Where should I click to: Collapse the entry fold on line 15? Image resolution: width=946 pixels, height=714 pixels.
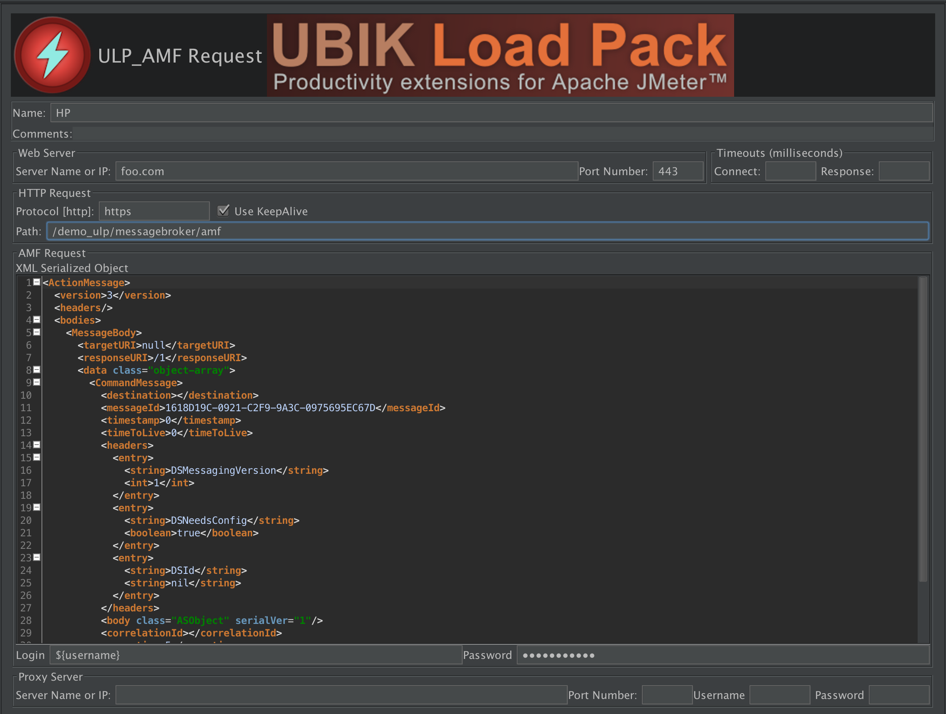37,458
